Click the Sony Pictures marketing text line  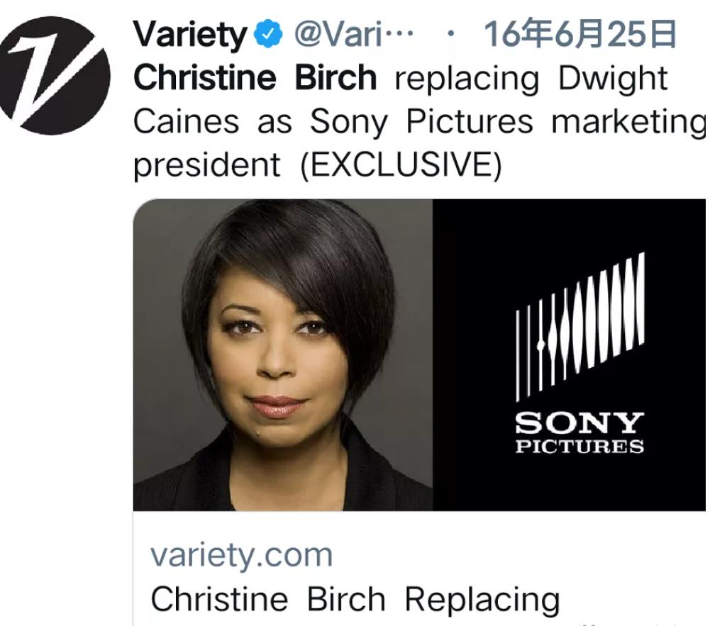click(x=507, y=122)
